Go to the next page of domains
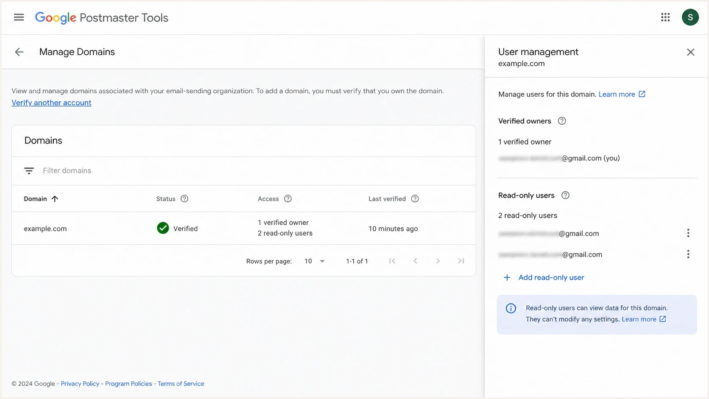Screen dimensions: 709x399 438,261
